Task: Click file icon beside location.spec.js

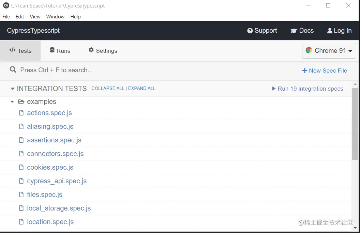Action: click(x=21, y=222)
